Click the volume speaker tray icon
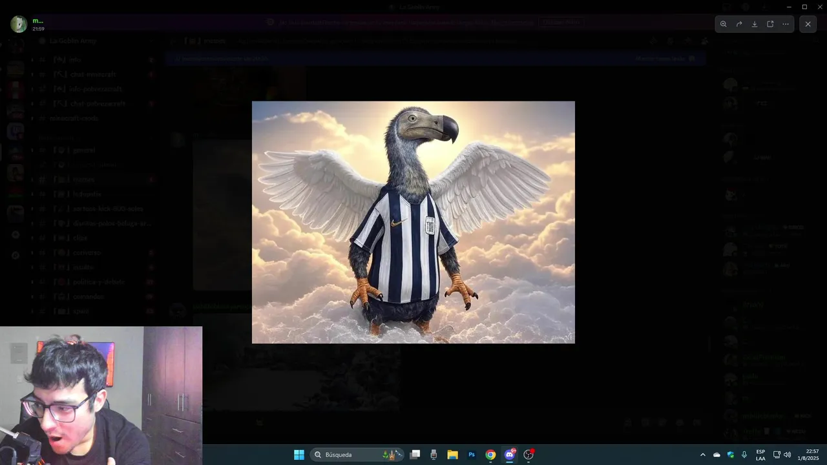 click(x=787, y=455)
